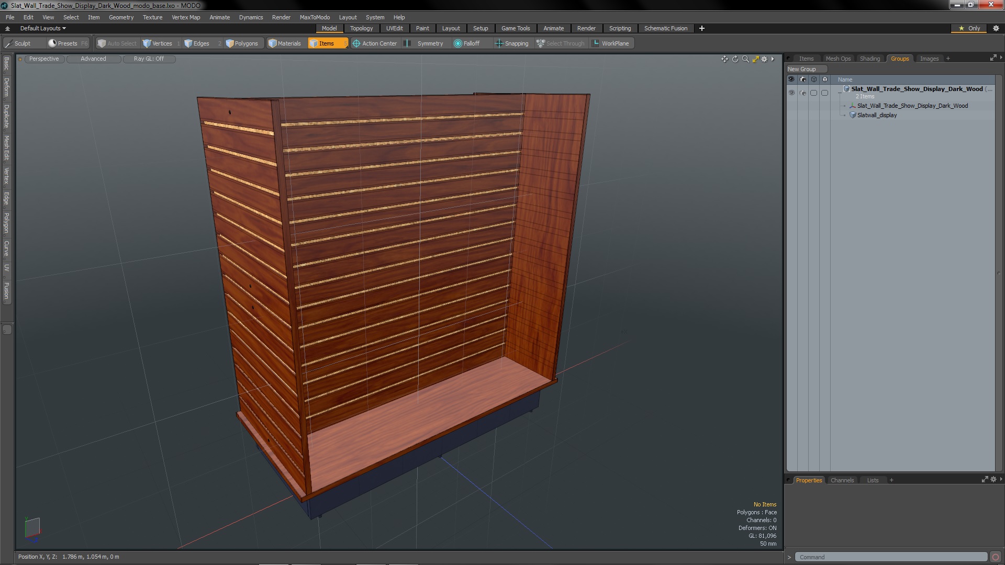The height and width of the screenshot is (565, 1005).
Task: Switch to the Items panel tab
Action: 806,59
